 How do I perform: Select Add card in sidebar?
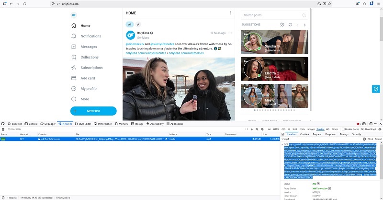83,78
